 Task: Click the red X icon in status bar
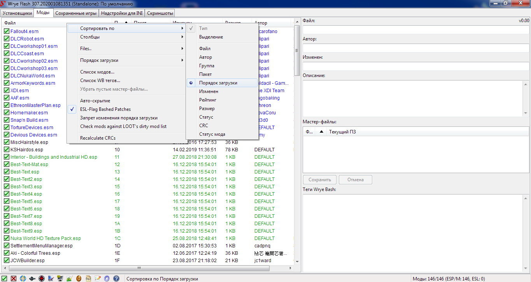tap(14, 278)
